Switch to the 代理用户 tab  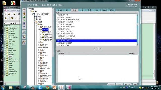pyautogui.click(x=112, y=10)
